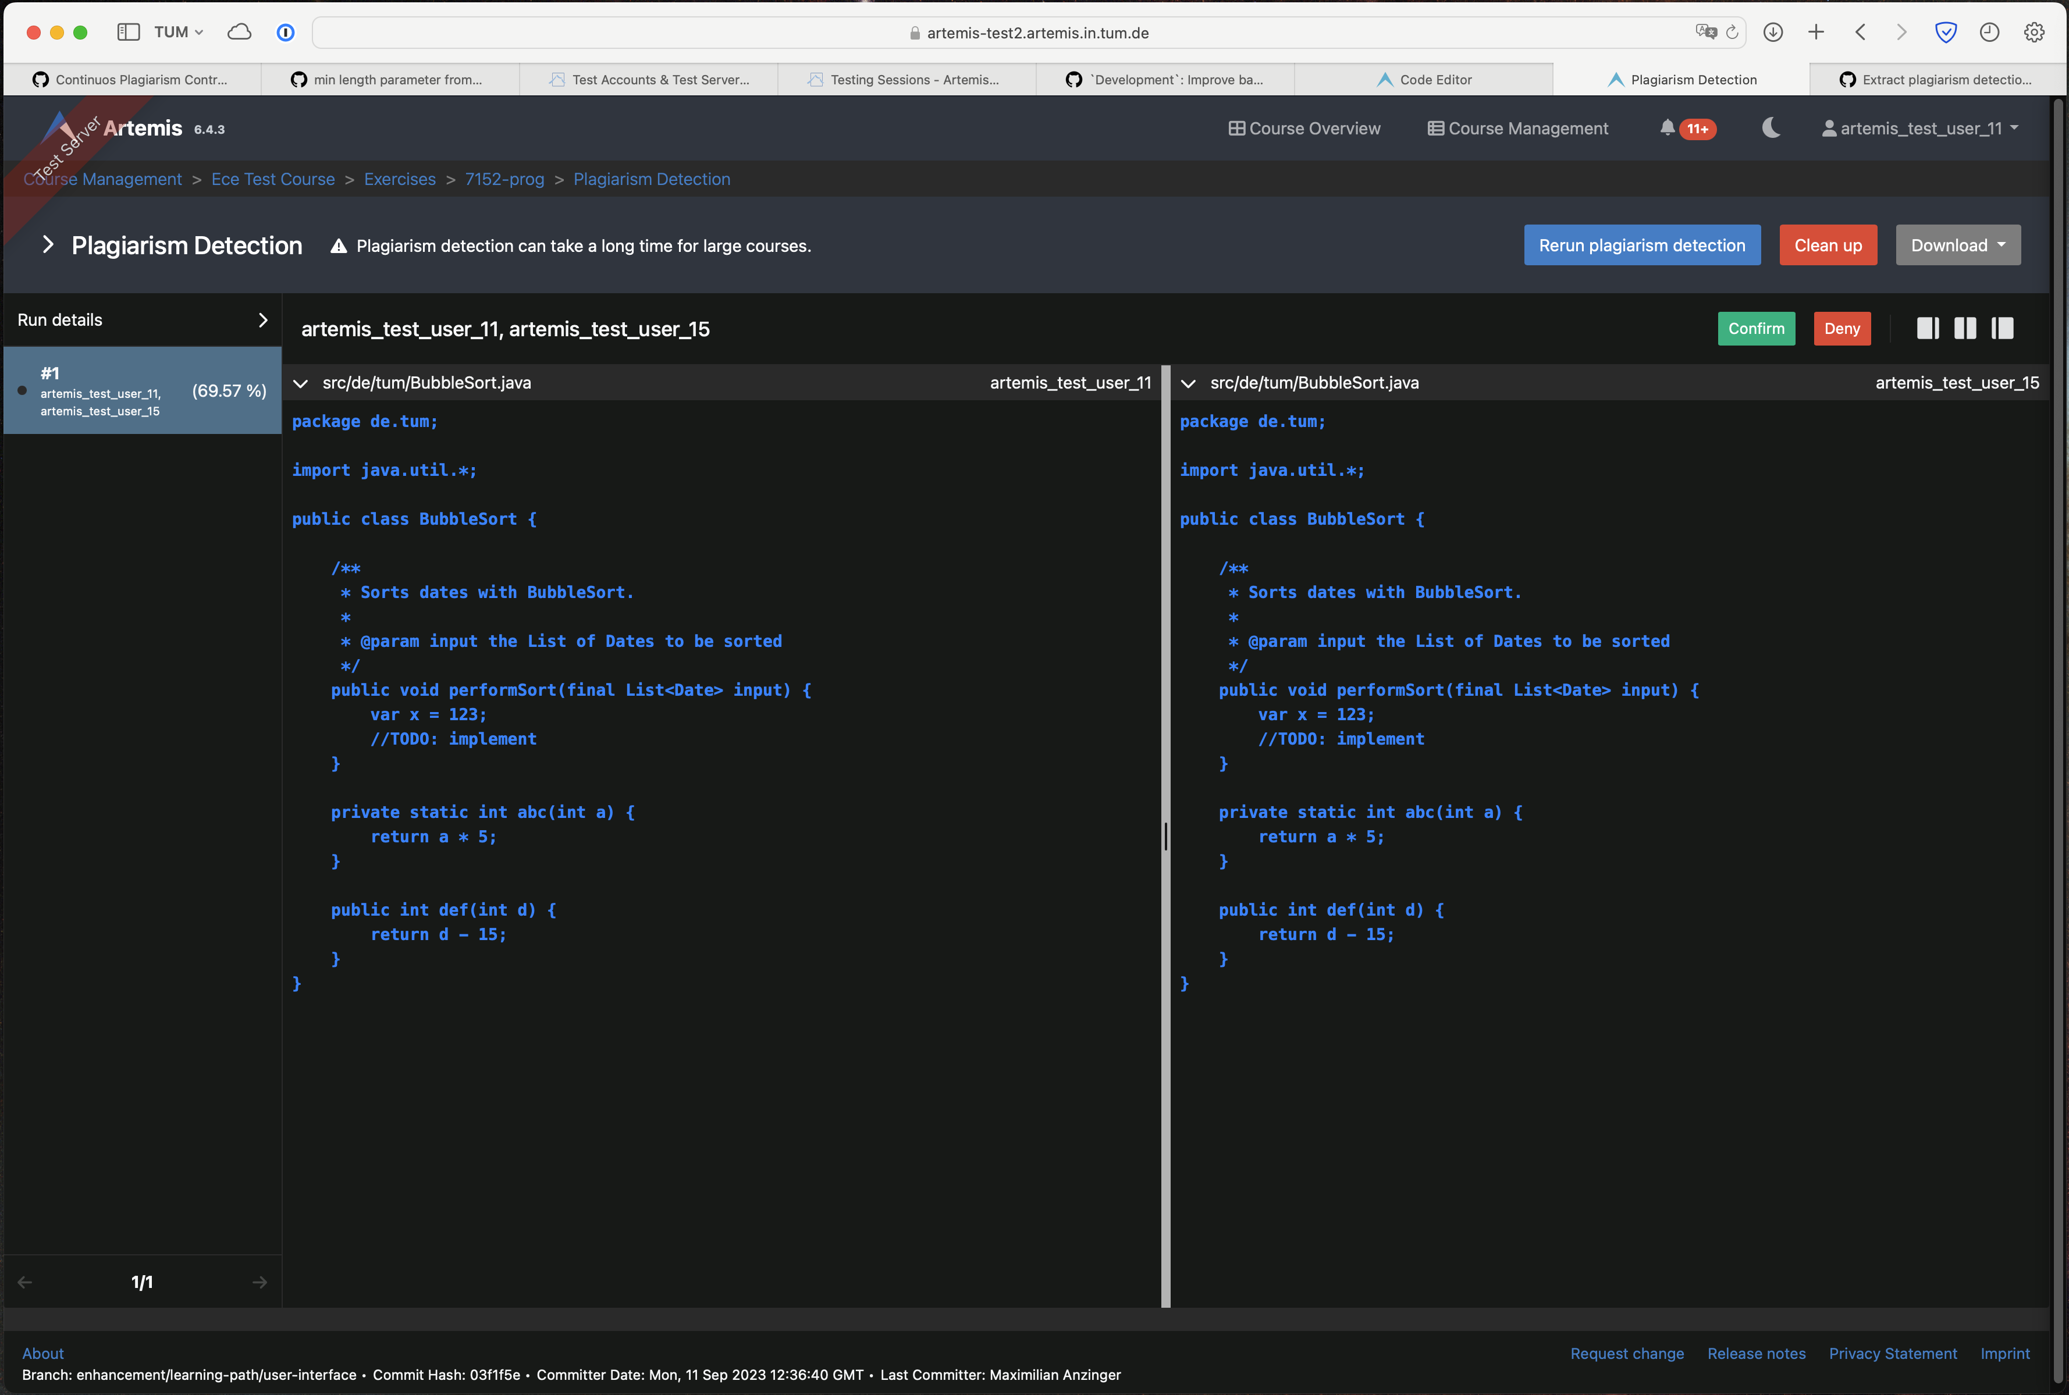Expand the Run details panel
This screenshot has height=1395, width=2069.
262,319
